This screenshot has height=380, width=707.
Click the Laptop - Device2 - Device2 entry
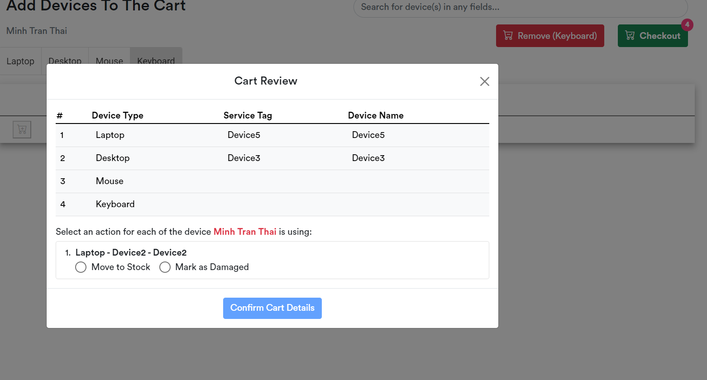pos(131,252)
